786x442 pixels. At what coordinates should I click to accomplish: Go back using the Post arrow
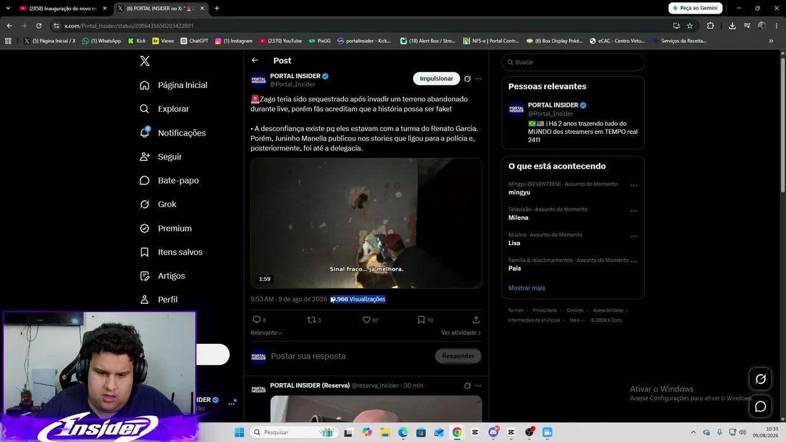tap(255, 60)
